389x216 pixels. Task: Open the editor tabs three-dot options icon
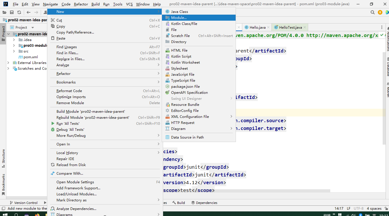[x=382, y=27]
